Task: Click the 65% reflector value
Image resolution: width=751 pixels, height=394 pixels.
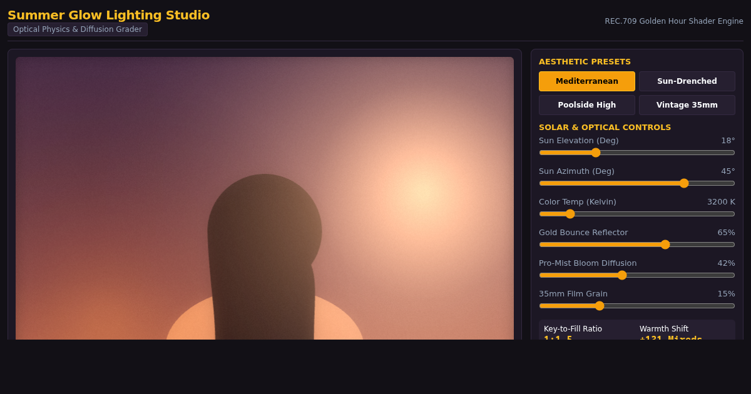Action: [x=726, y=233]
